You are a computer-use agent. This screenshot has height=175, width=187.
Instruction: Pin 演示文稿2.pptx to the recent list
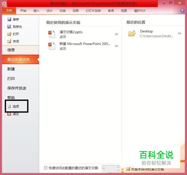click(116, 34)
